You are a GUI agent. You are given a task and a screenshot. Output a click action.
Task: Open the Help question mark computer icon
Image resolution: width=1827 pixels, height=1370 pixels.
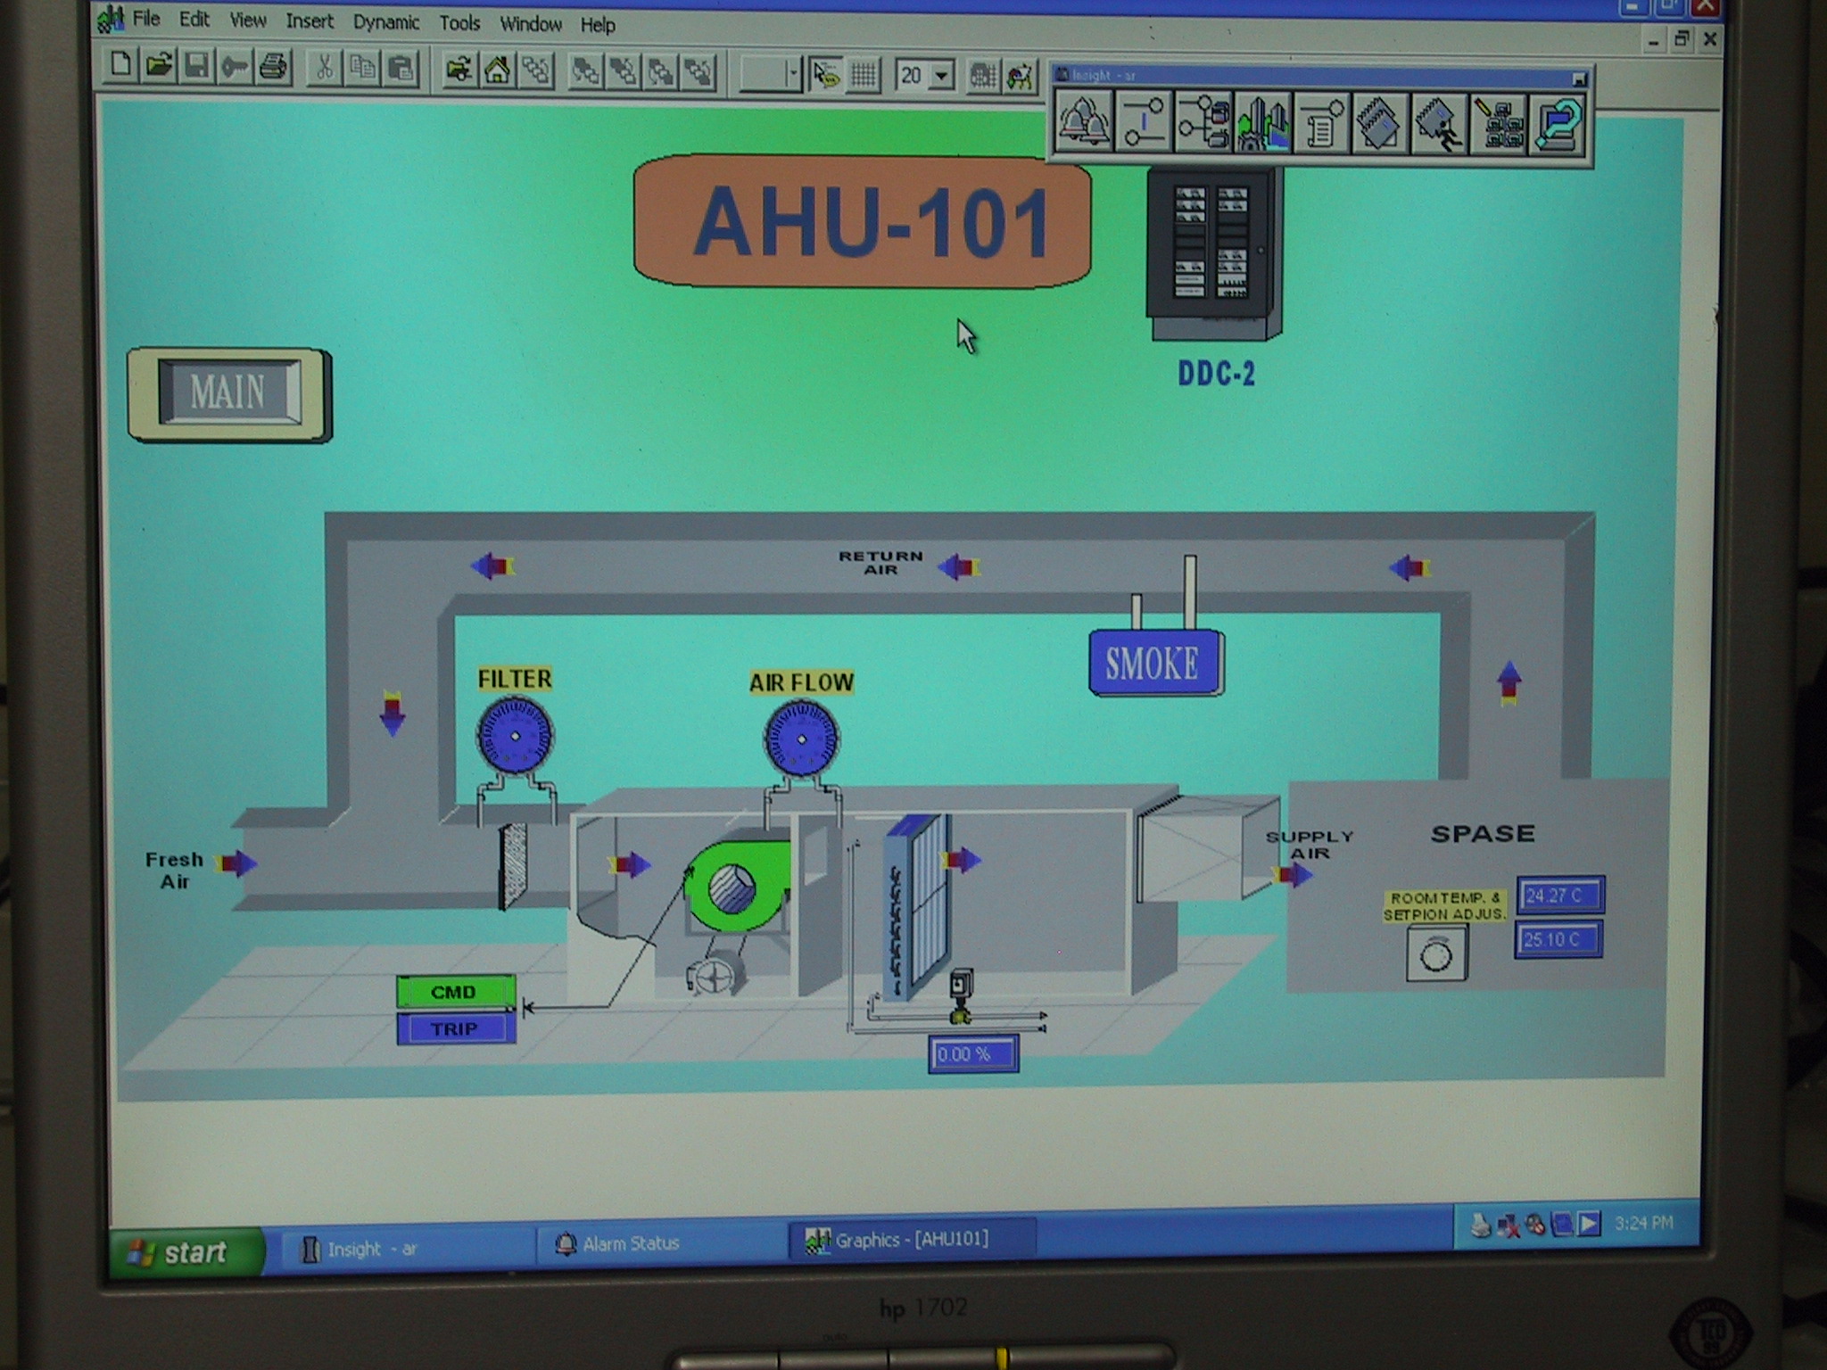pos(1558,126)
